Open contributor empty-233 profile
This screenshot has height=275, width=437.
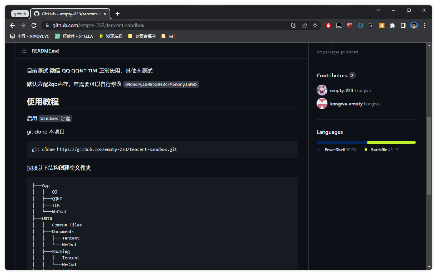(341, 90)
